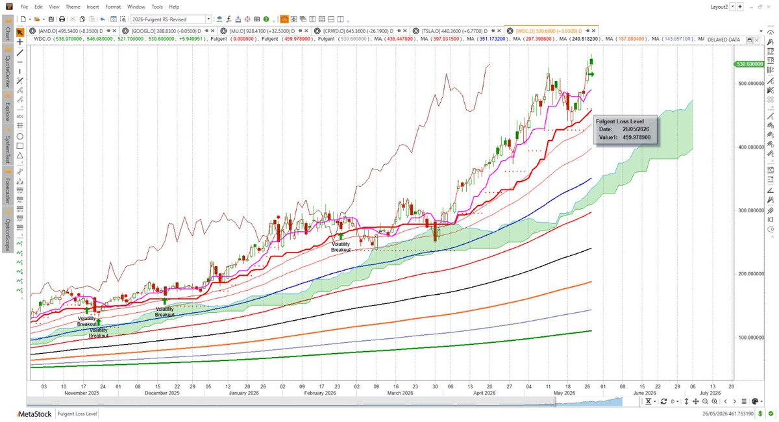The width and height of the screenshot is (779, 422).
Task: Click the Open folder icon in toolbar
Action: (x=37, y=19)
